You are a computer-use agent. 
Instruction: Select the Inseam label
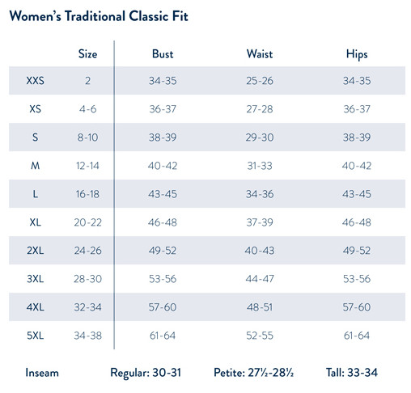(42, 373)
